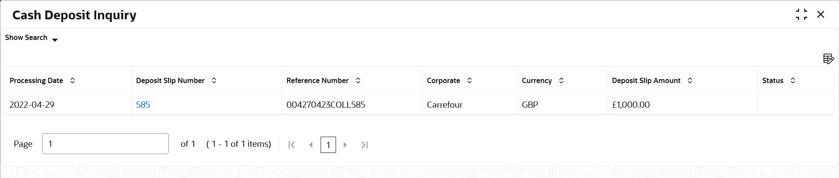This screenshot has height=178, width=839.
Task: Click the Page number input field
Action: point(105,144)
